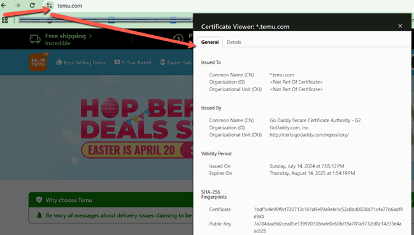The height and width of the screenshot is (235, 414).
Task: Select the certs.godaddy.com repository URL text
Action: 309,135
